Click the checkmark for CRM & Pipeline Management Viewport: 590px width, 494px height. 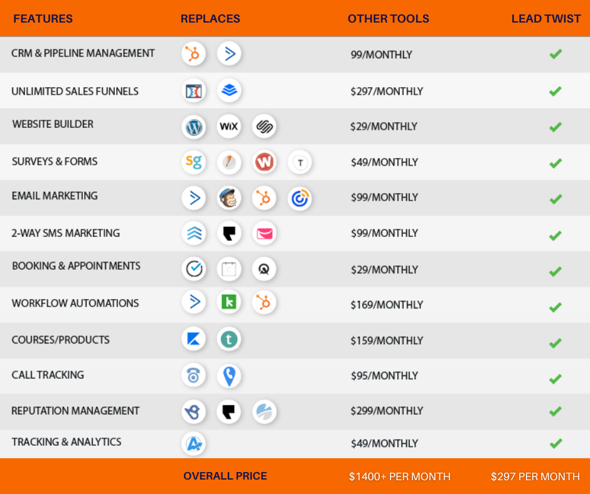click(x=555, y=55)
